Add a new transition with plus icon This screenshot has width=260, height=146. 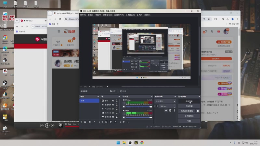(166, 110)
